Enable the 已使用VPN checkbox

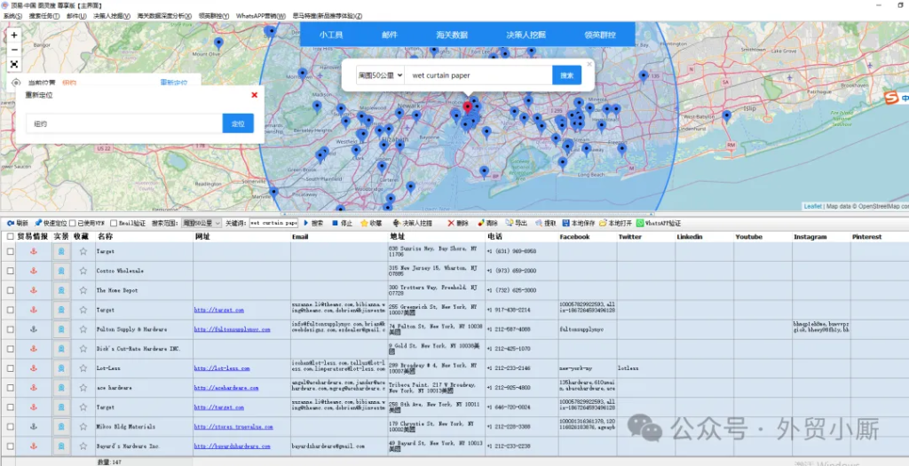point(74,224)
